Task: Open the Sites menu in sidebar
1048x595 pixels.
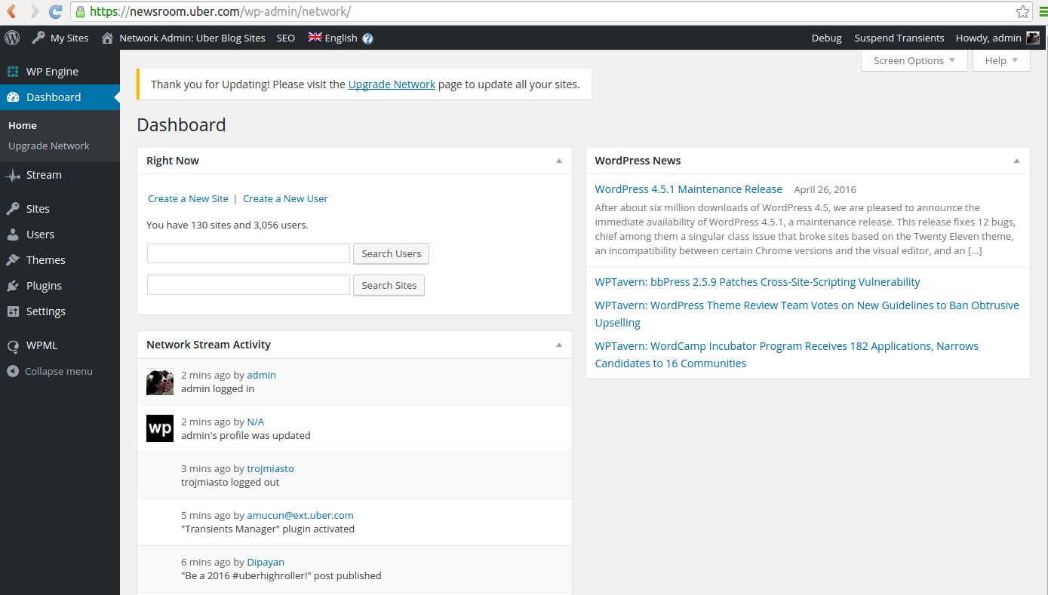Action: (x=38, y=209)
